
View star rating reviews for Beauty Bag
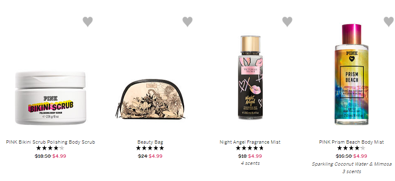pos(150,148)
